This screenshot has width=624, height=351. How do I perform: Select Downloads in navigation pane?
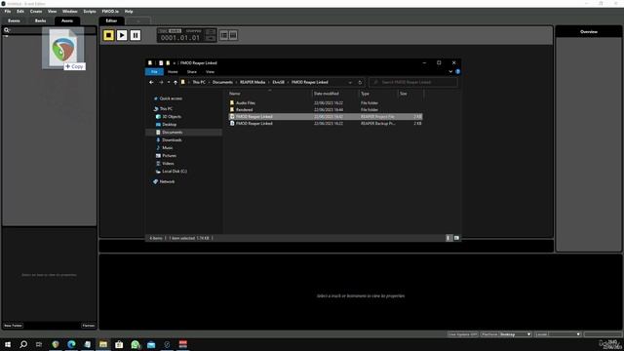(172, 140)
